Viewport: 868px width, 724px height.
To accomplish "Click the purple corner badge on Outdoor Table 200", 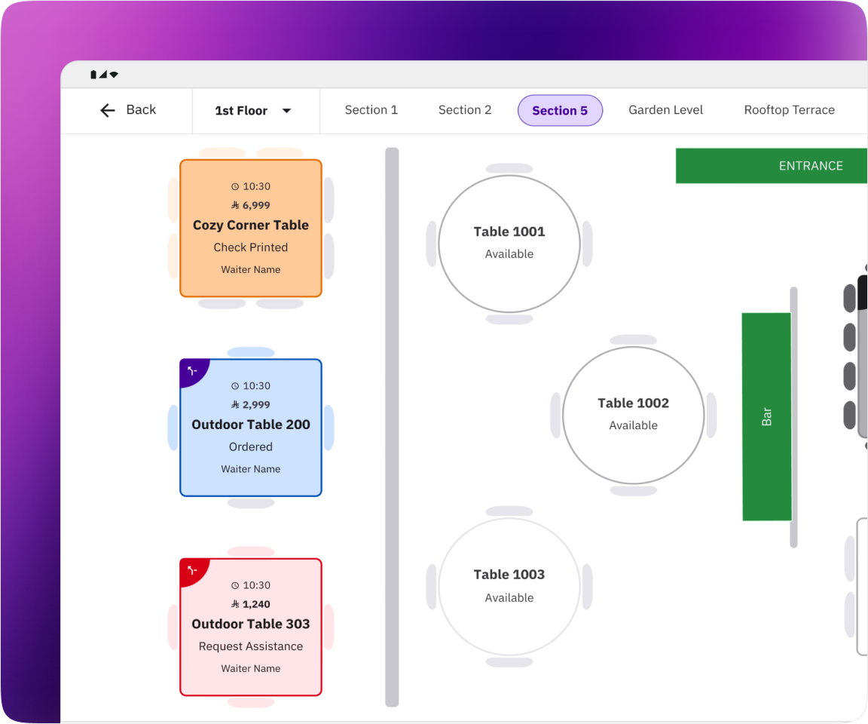I will coord(193,371).
